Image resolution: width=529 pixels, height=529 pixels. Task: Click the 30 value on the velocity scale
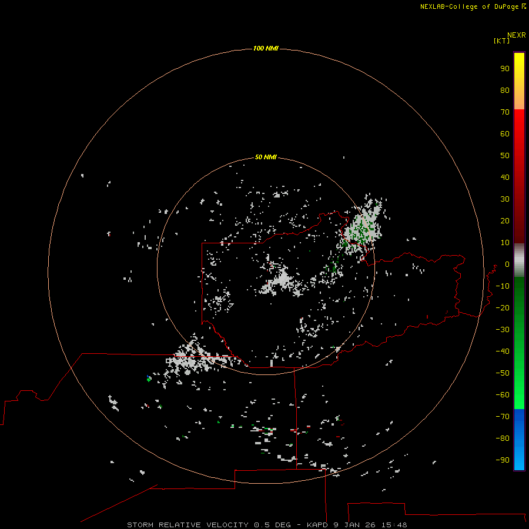tap(505, 199)
